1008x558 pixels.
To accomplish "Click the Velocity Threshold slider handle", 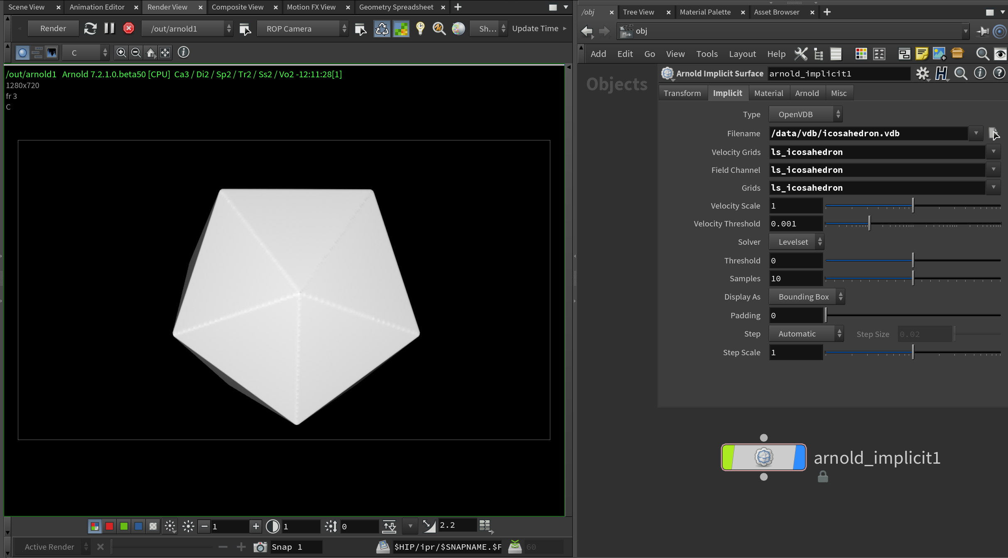I will click(869, 224).
